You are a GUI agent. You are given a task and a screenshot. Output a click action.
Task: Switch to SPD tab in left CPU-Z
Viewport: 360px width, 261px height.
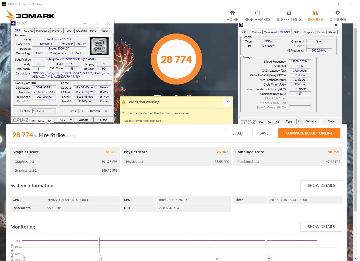click(x=69, y=31)
